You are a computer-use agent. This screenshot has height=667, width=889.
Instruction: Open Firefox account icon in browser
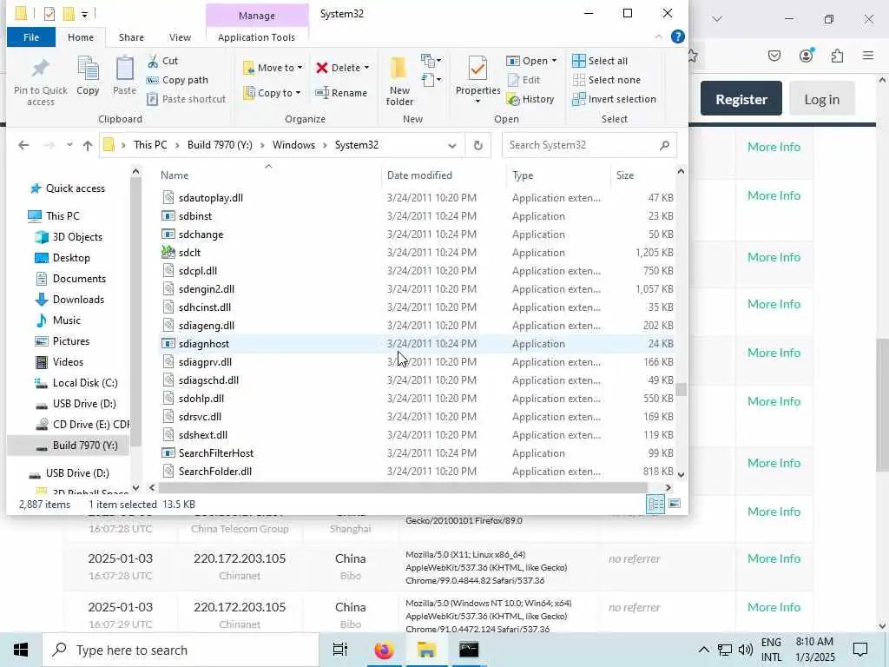coord(807,56)
